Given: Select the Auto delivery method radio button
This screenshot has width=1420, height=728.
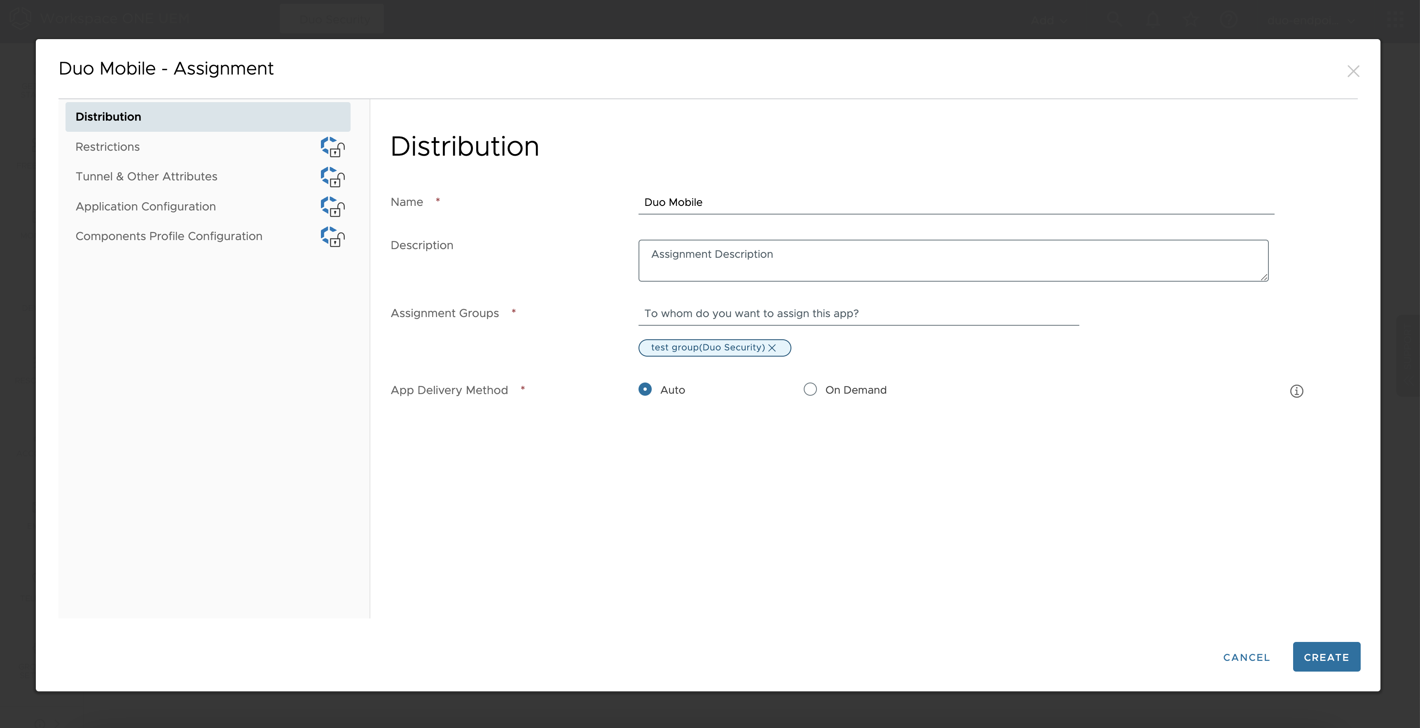Looking at the screenshot, I should click(644, 389).
